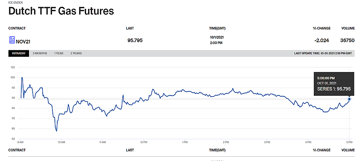
Task: Click the 100 y-axis label
Action: click(13, 78)
